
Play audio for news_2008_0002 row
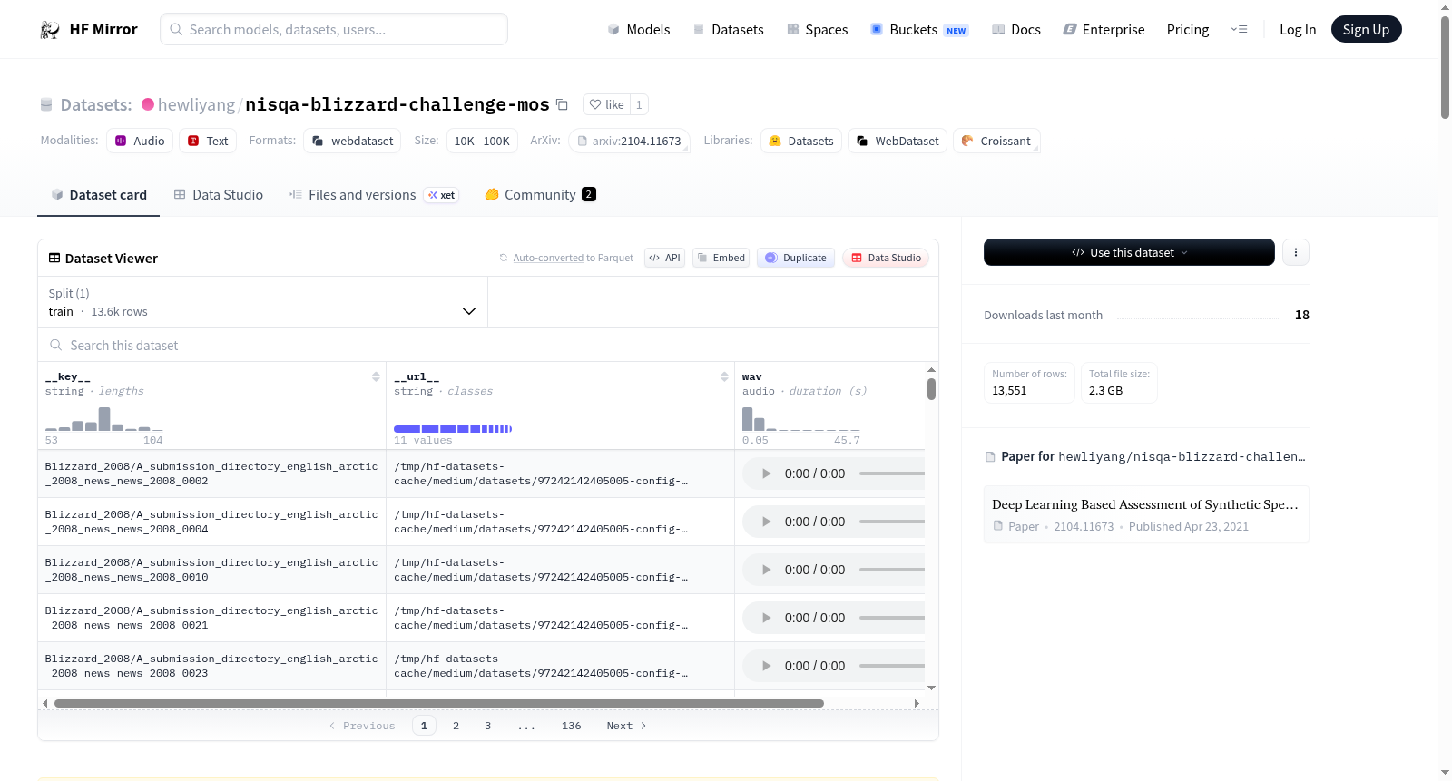coord(766,473)
